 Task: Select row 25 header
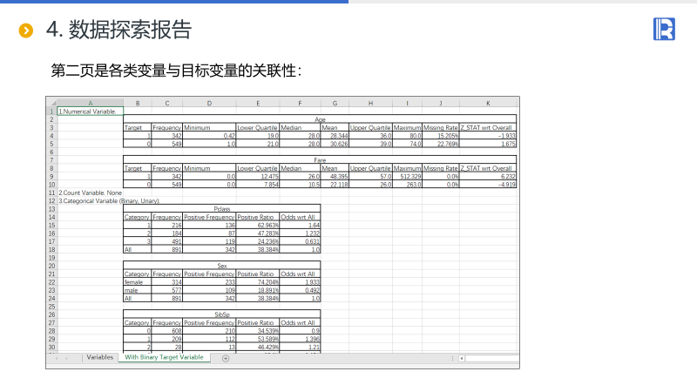click(51, 307)
